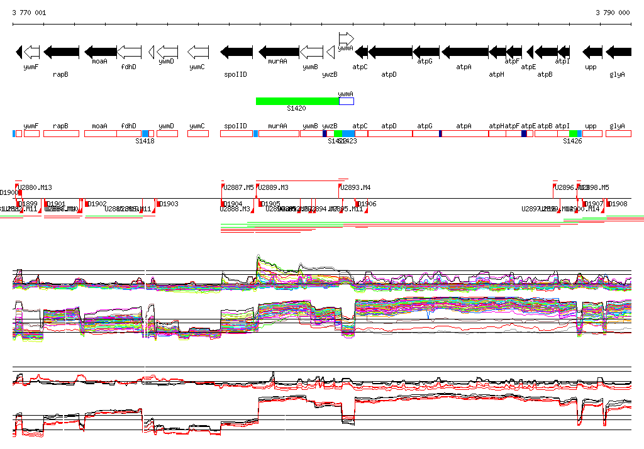Click the D1908 downshift marker
This screenshot has height=449, width=644.
point(618,204)
